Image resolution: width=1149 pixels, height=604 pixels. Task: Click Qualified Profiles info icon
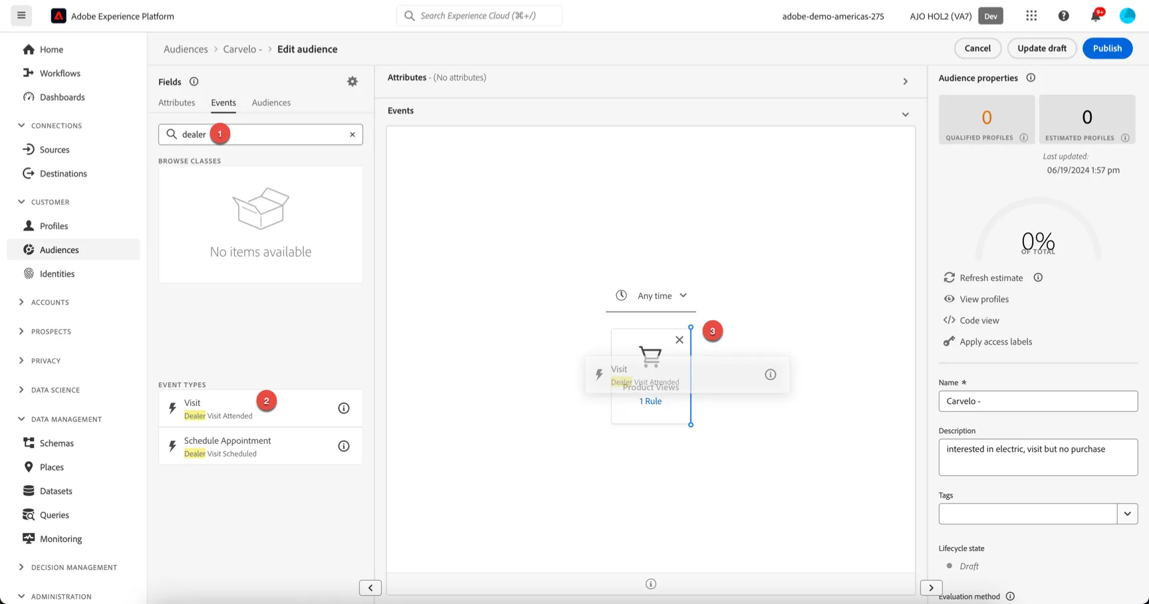tap(1024, 138)
